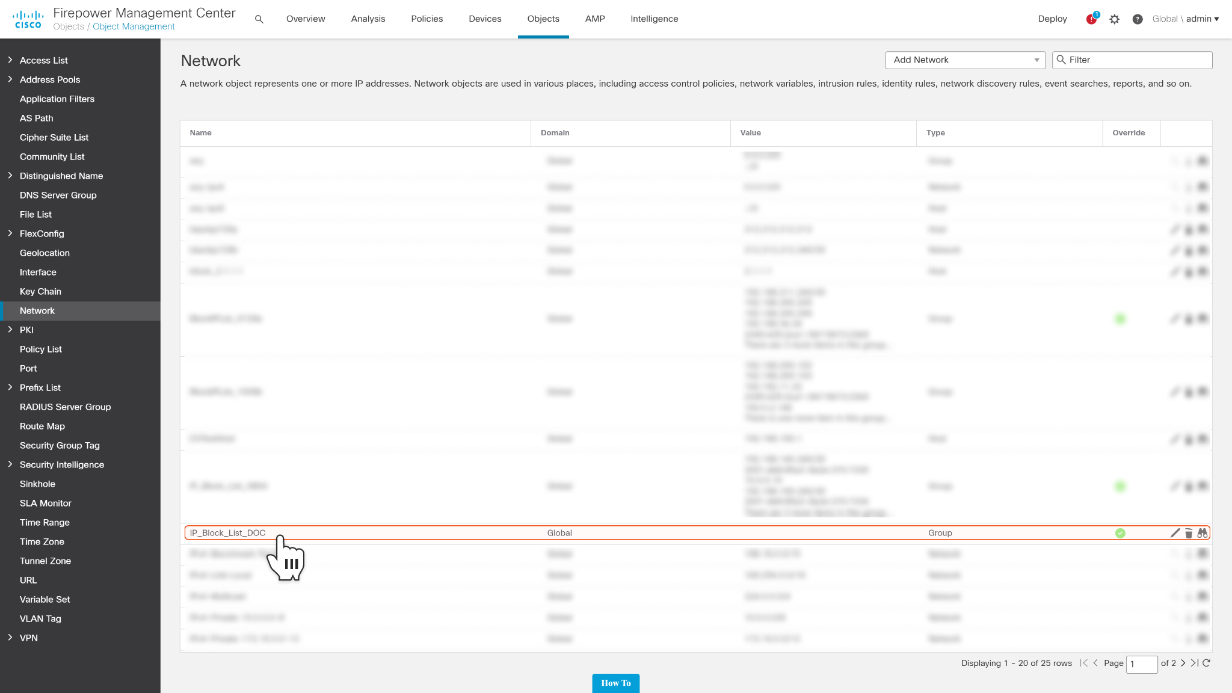Delete IP_Block_List_DOC using trash icon
This screenshot has width=1232, height=693.
1189,533
